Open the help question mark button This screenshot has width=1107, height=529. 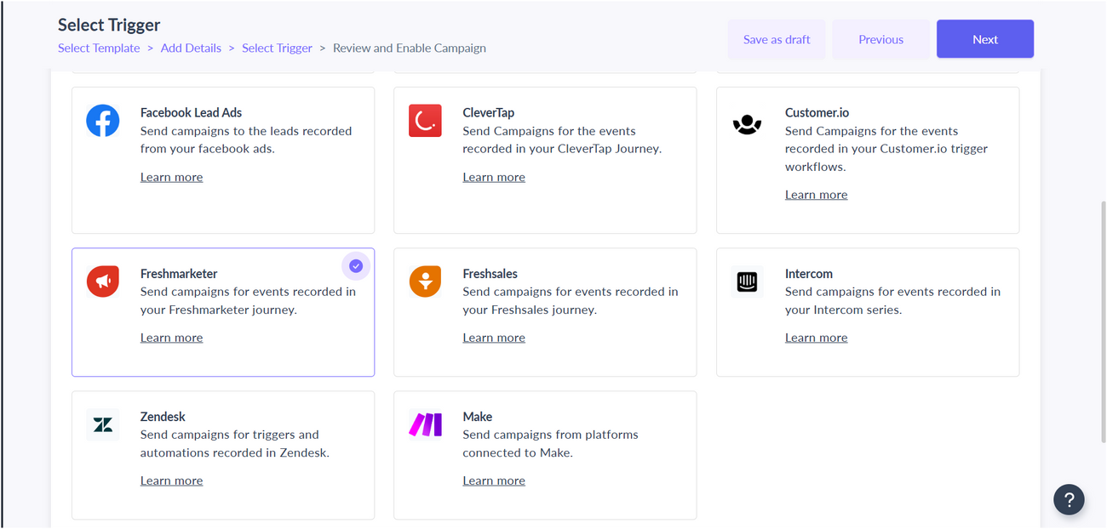(x=1069, y=499)
